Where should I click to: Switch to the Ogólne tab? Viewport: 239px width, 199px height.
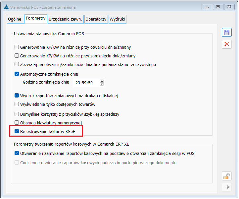pos(16,19)
